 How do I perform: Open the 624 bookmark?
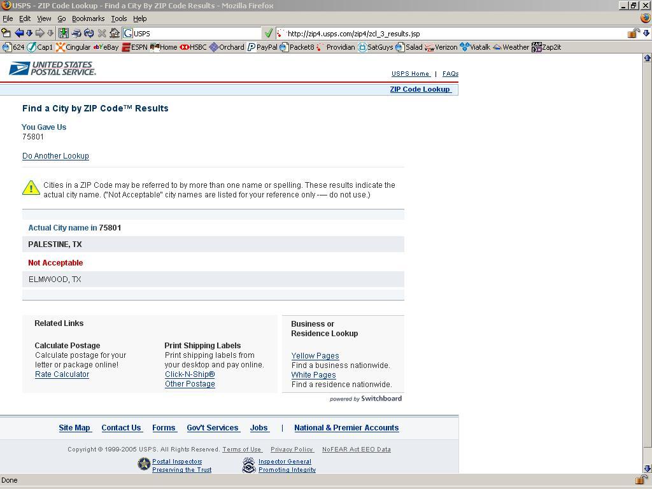tap(13, 47)
